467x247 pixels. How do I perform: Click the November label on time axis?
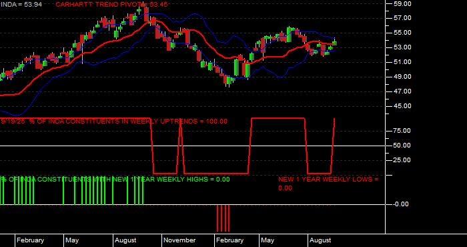point(179,240)
